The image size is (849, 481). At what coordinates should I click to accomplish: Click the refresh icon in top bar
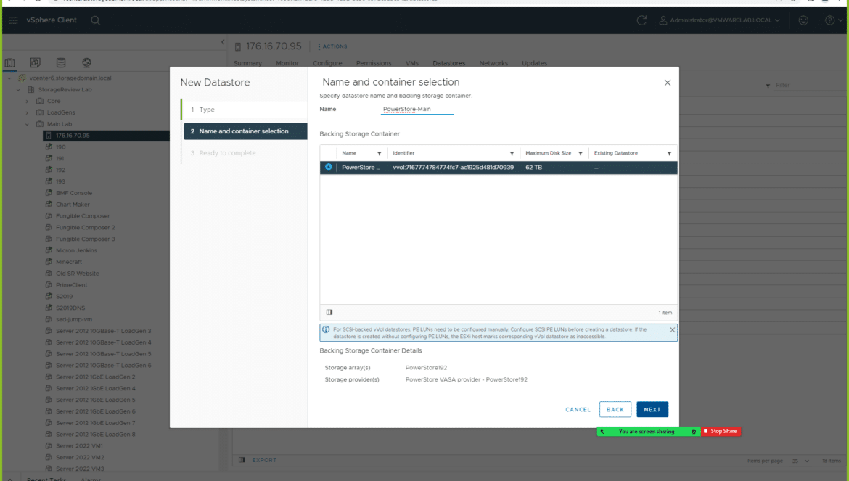click(641, 20)
